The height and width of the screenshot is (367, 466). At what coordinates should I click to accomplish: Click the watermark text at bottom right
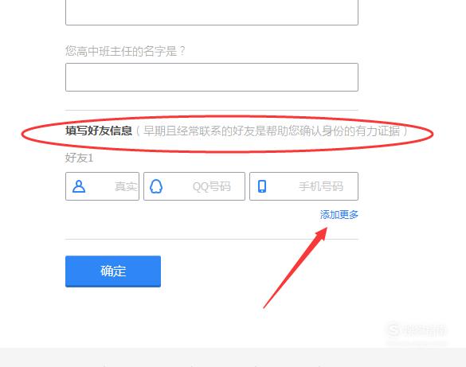pos(425,330)
